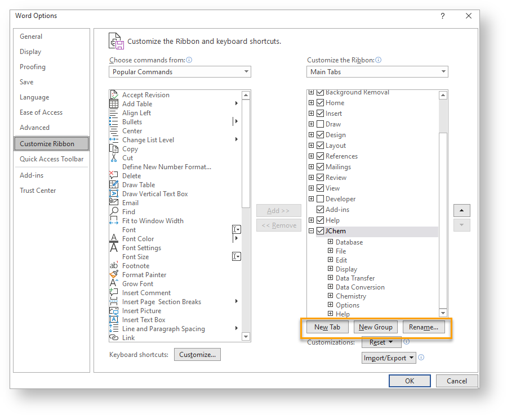Select the Draw Table command icon

coord(115,184)
